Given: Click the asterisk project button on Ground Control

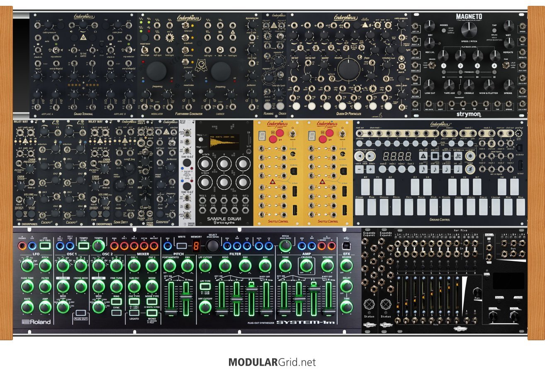Looking at the screenshot, I should pos(471,156).
